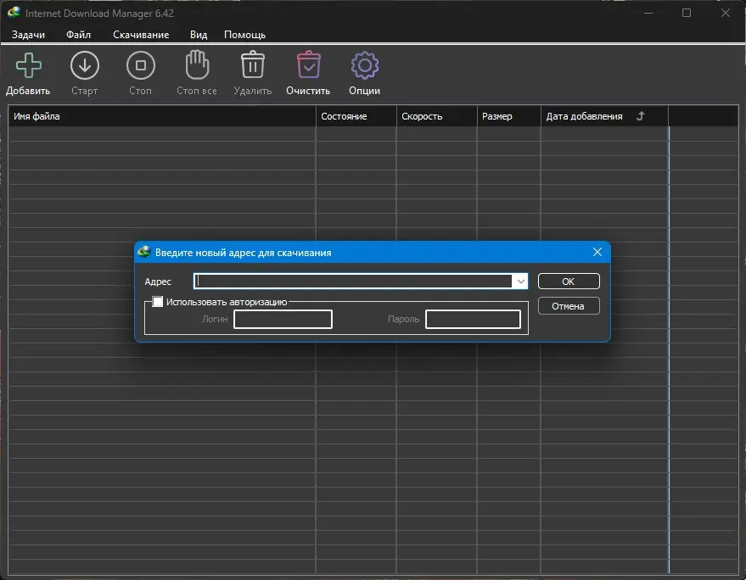746x580 pixels.
Task: Click the Логин input field
Action: 283,319
